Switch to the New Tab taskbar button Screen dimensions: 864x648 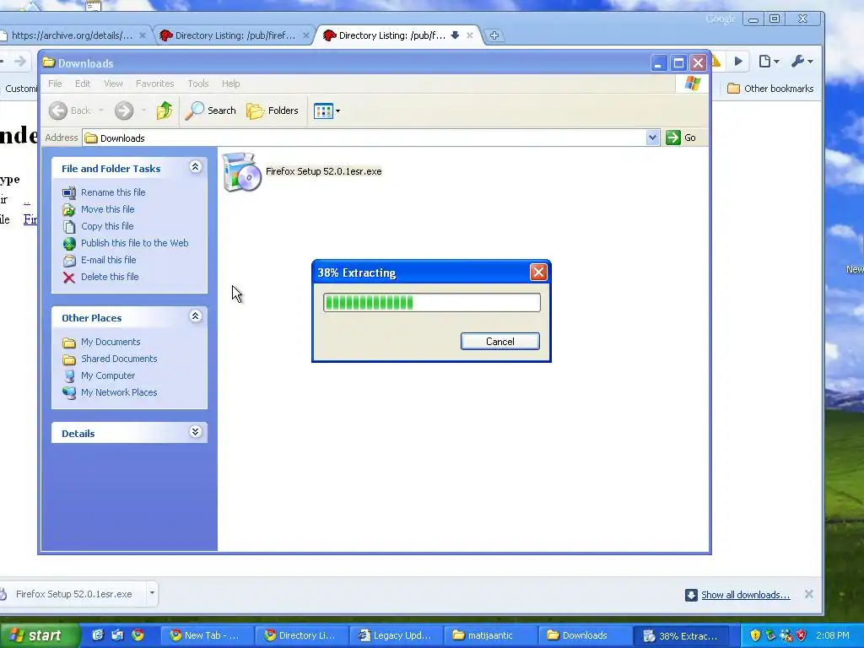tap(208, 635)
